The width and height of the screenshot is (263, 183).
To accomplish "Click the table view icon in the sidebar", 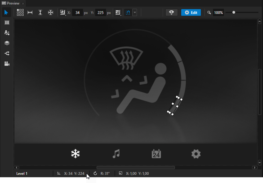I will (7, 22).
